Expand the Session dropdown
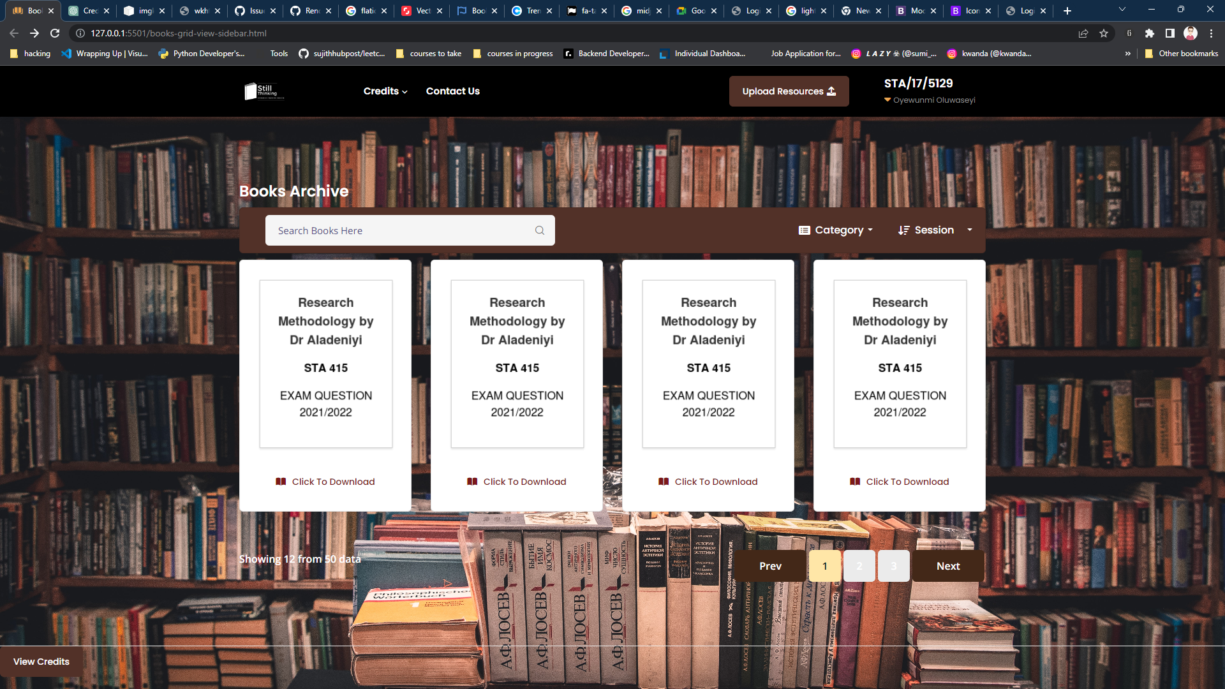This screenshot has width=1225, height=689. click(935, 230)
